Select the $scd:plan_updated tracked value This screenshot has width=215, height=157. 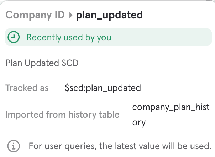pos(103,88)
